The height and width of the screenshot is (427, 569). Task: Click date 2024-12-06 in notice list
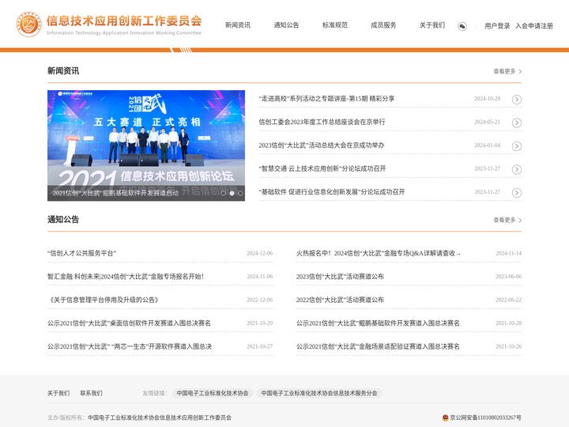click(260, 253)
